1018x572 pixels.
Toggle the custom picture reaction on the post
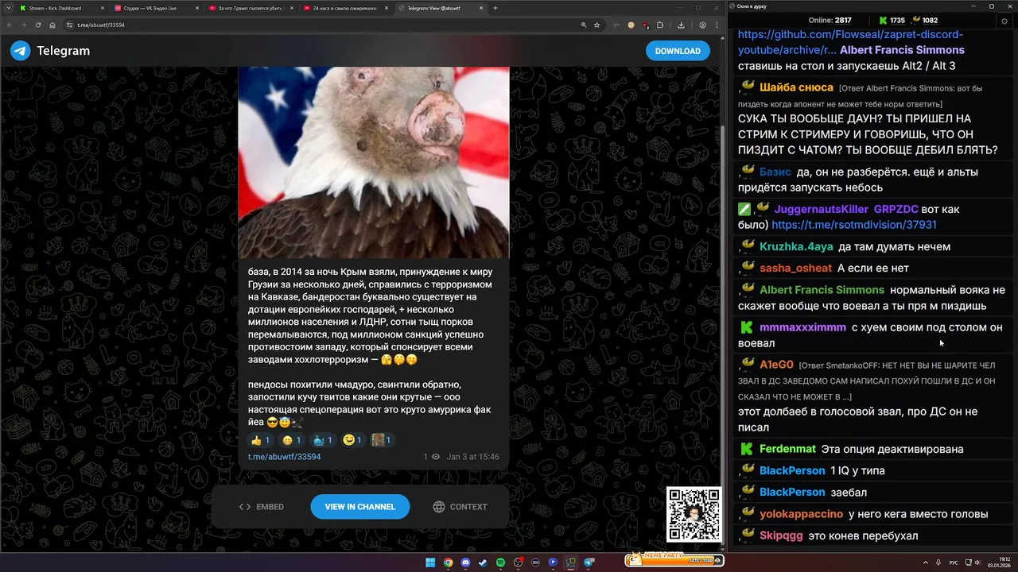tap(383, 440)
